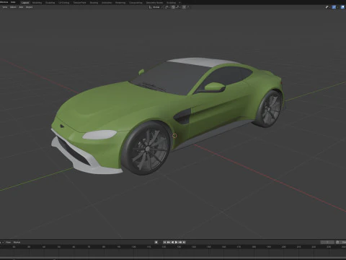Open the Modeling workspace tab
Image resolution: width=346 pixels, height=260 pixels.
point(37,3)
